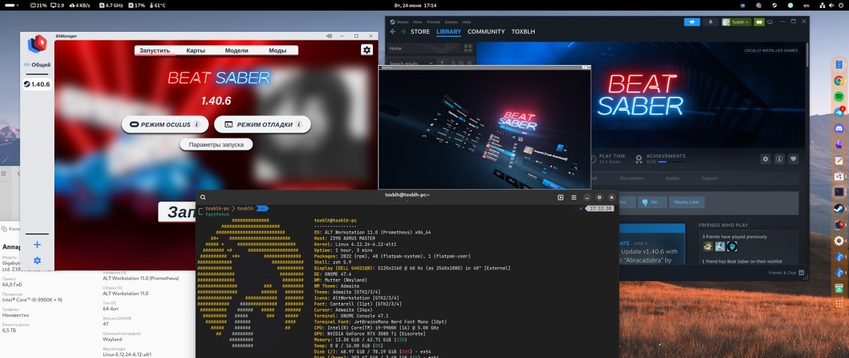Open the TOXBLH profile tab in Steam

[524, 32]
